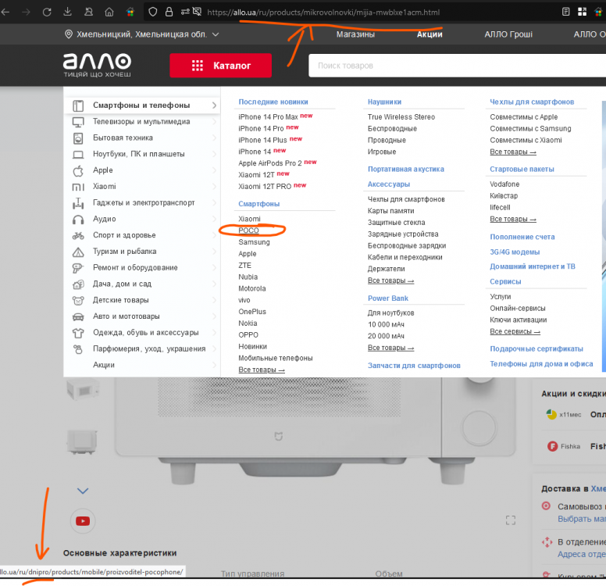Select the microwave side-view thumbnail
Image resolution: width=606 pixels, height=586 pixels.
pos(83,443)
